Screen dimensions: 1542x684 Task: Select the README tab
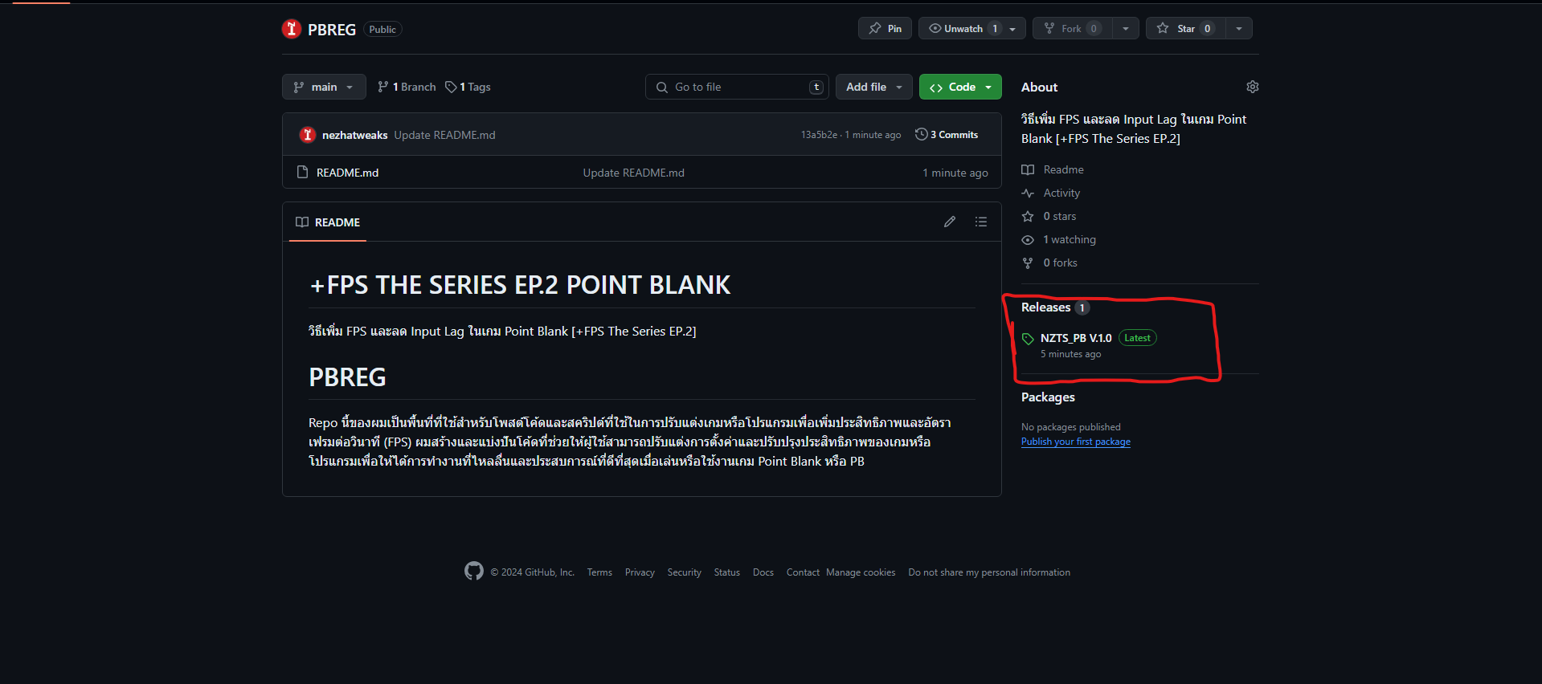pos(328,222)
